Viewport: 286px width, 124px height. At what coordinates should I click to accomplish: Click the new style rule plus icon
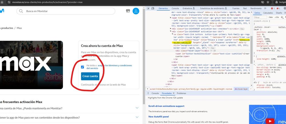point(281,17)
